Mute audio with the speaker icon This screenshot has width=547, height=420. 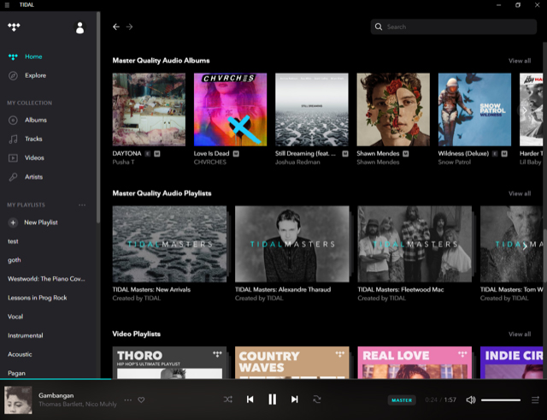[470, 399]
